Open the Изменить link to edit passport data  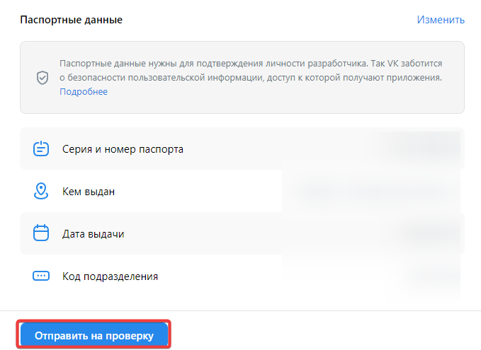441,20
